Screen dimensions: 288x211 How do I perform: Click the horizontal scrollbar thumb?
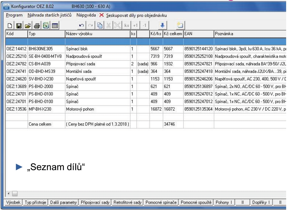(x=15, y=193)
